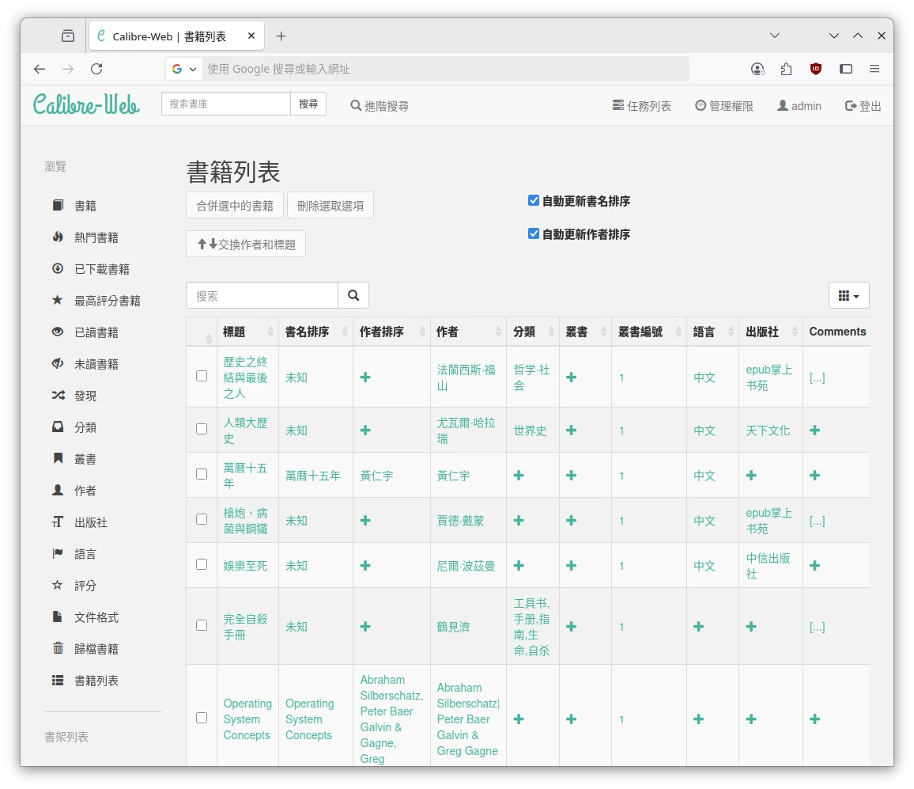Open a new browser tab

click(x=281, y=36)
